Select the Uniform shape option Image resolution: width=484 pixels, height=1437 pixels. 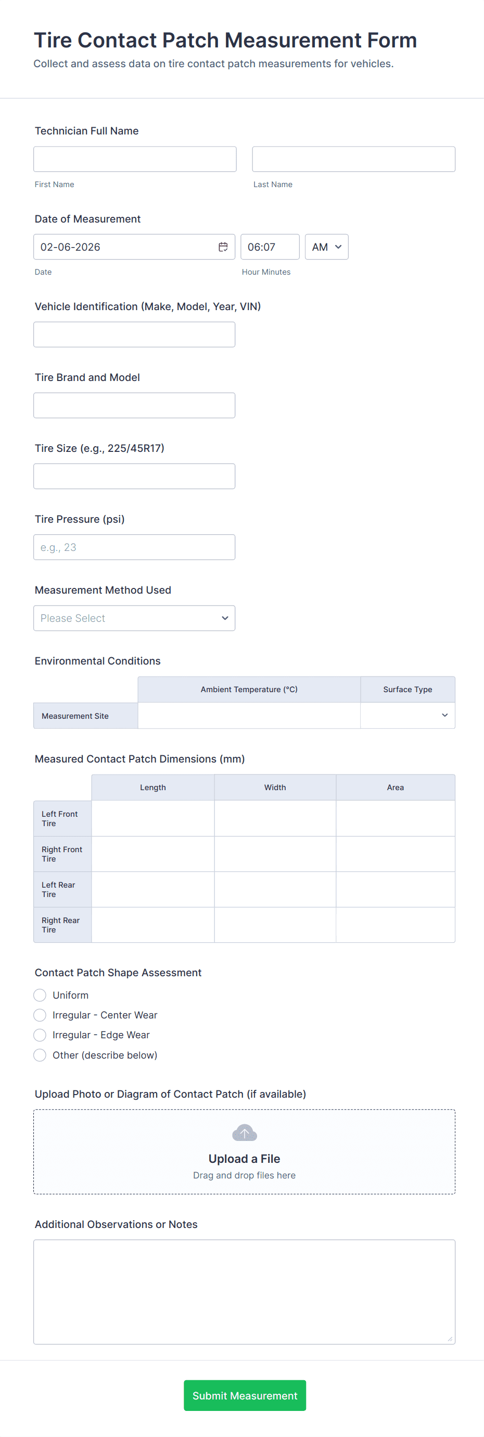pyautogui.click(x=40, y=995)
